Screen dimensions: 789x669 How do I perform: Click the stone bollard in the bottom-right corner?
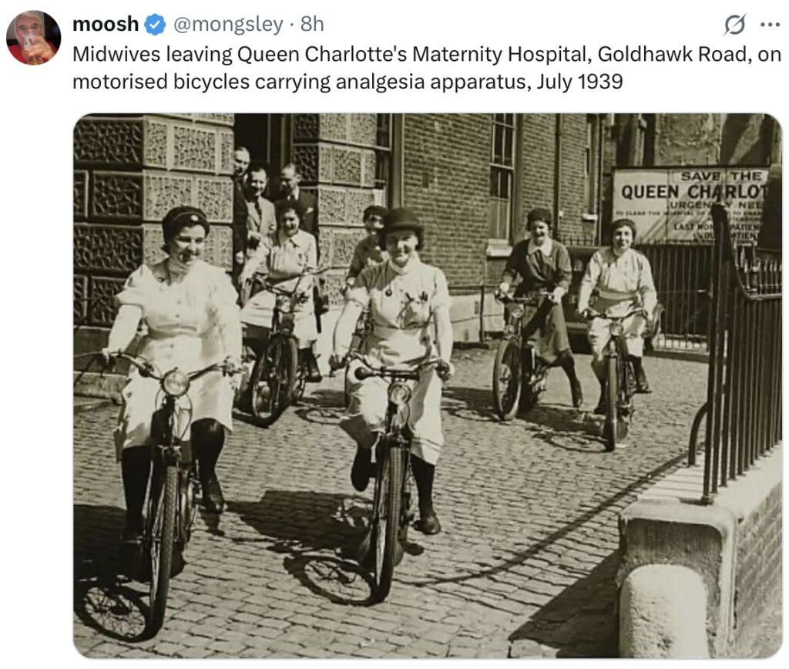663,610
